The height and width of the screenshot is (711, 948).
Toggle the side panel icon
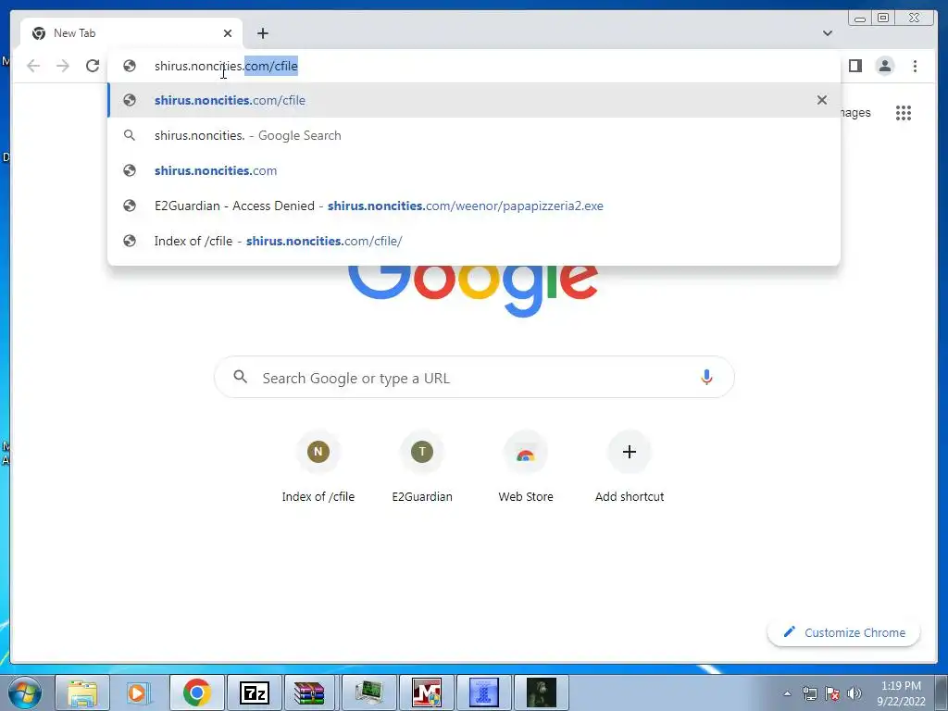coord(854,66)
